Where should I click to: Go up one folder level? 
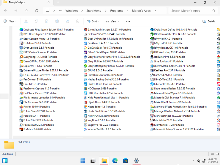point(26,11)
